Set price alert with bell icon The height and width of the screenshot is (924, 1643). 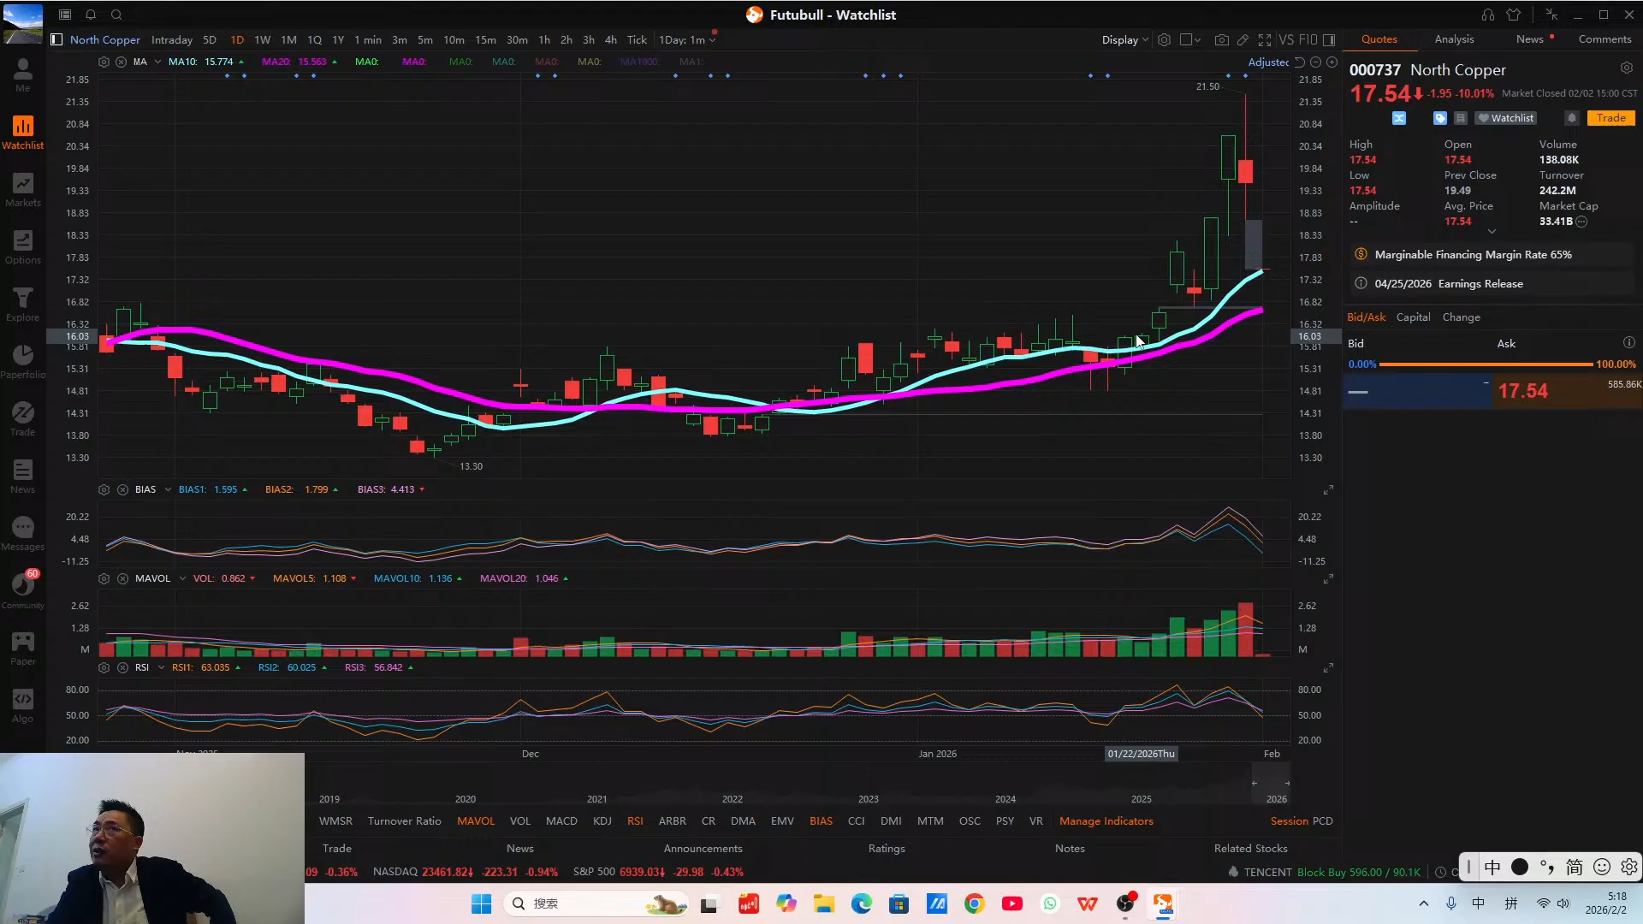pyautogui.click(x=1571, y=118)
